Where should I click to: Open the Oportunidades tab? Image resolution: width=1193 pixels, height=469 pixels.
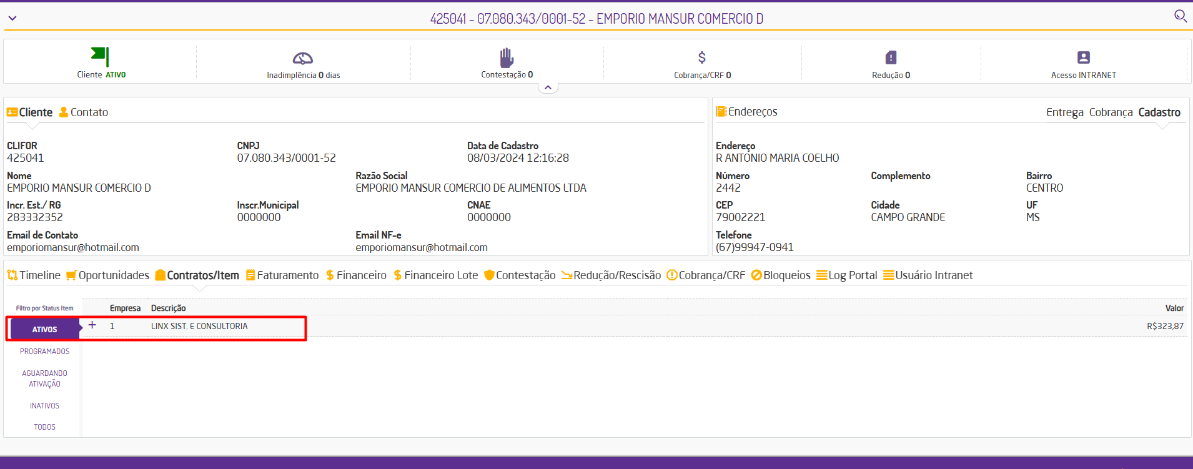pos(107,275)
